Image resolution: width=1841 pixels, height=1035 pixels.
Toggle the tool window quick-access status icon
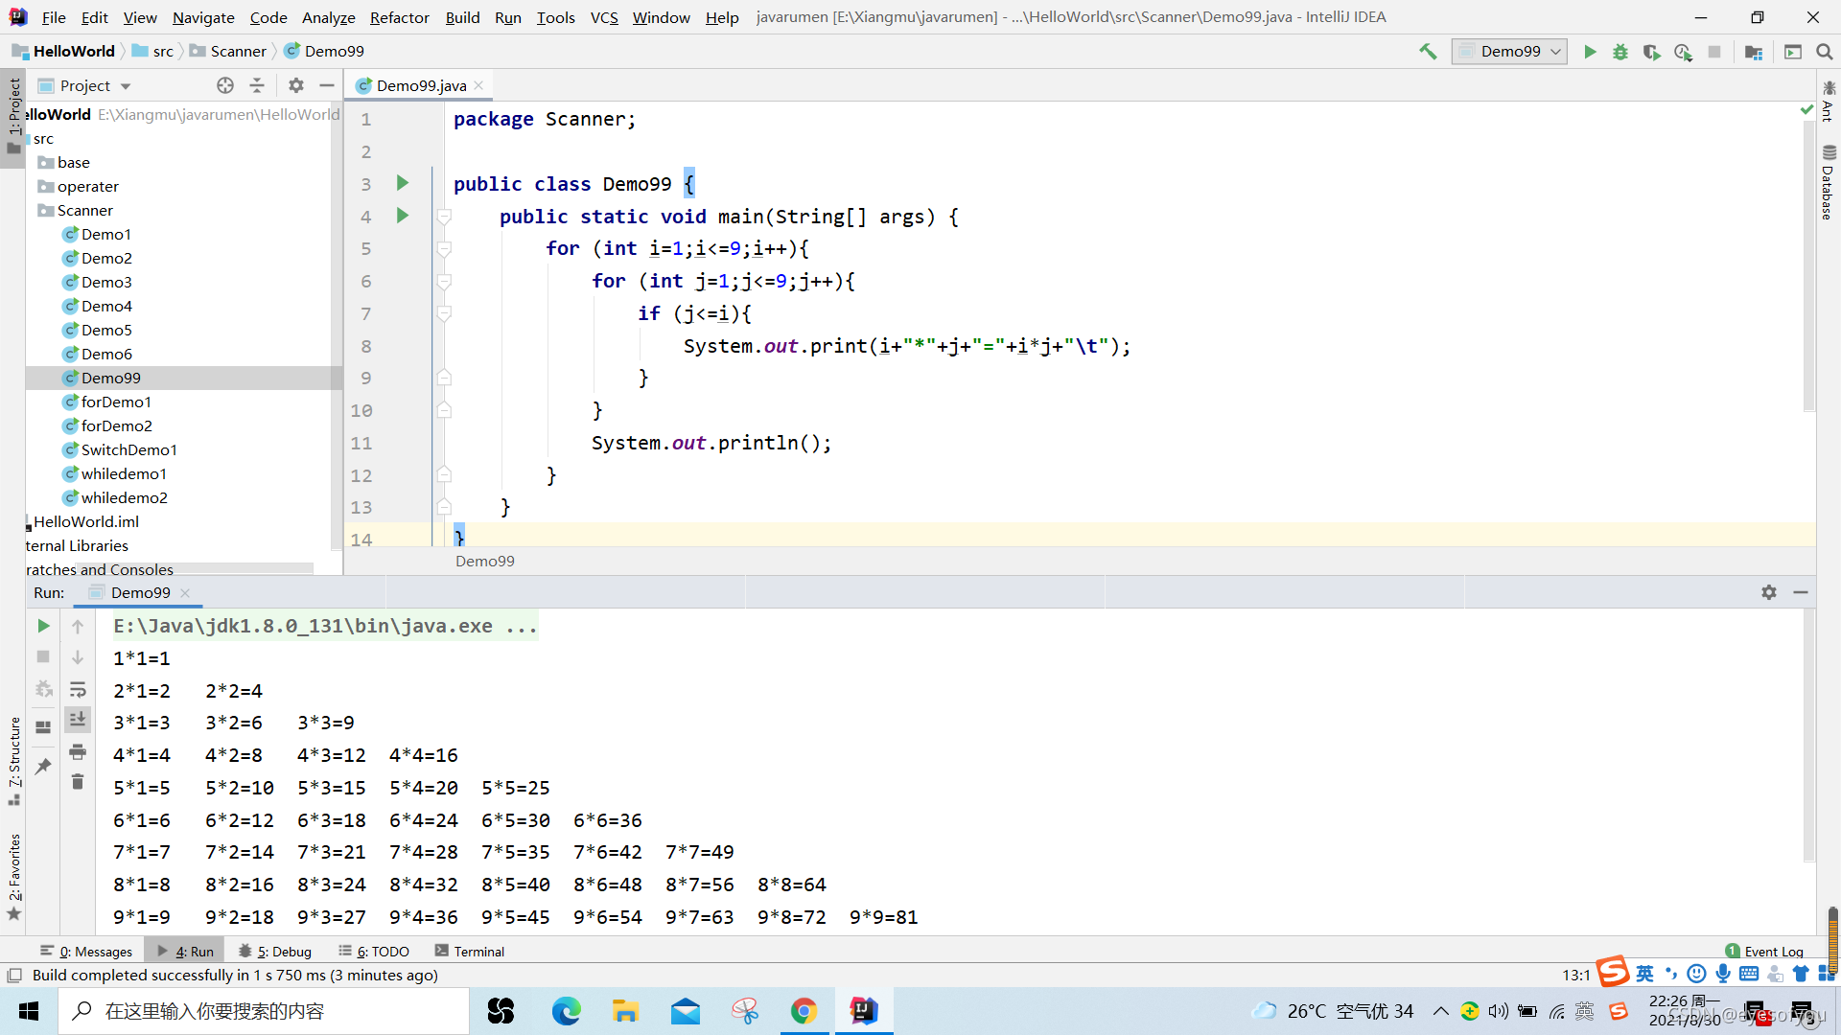14,976
